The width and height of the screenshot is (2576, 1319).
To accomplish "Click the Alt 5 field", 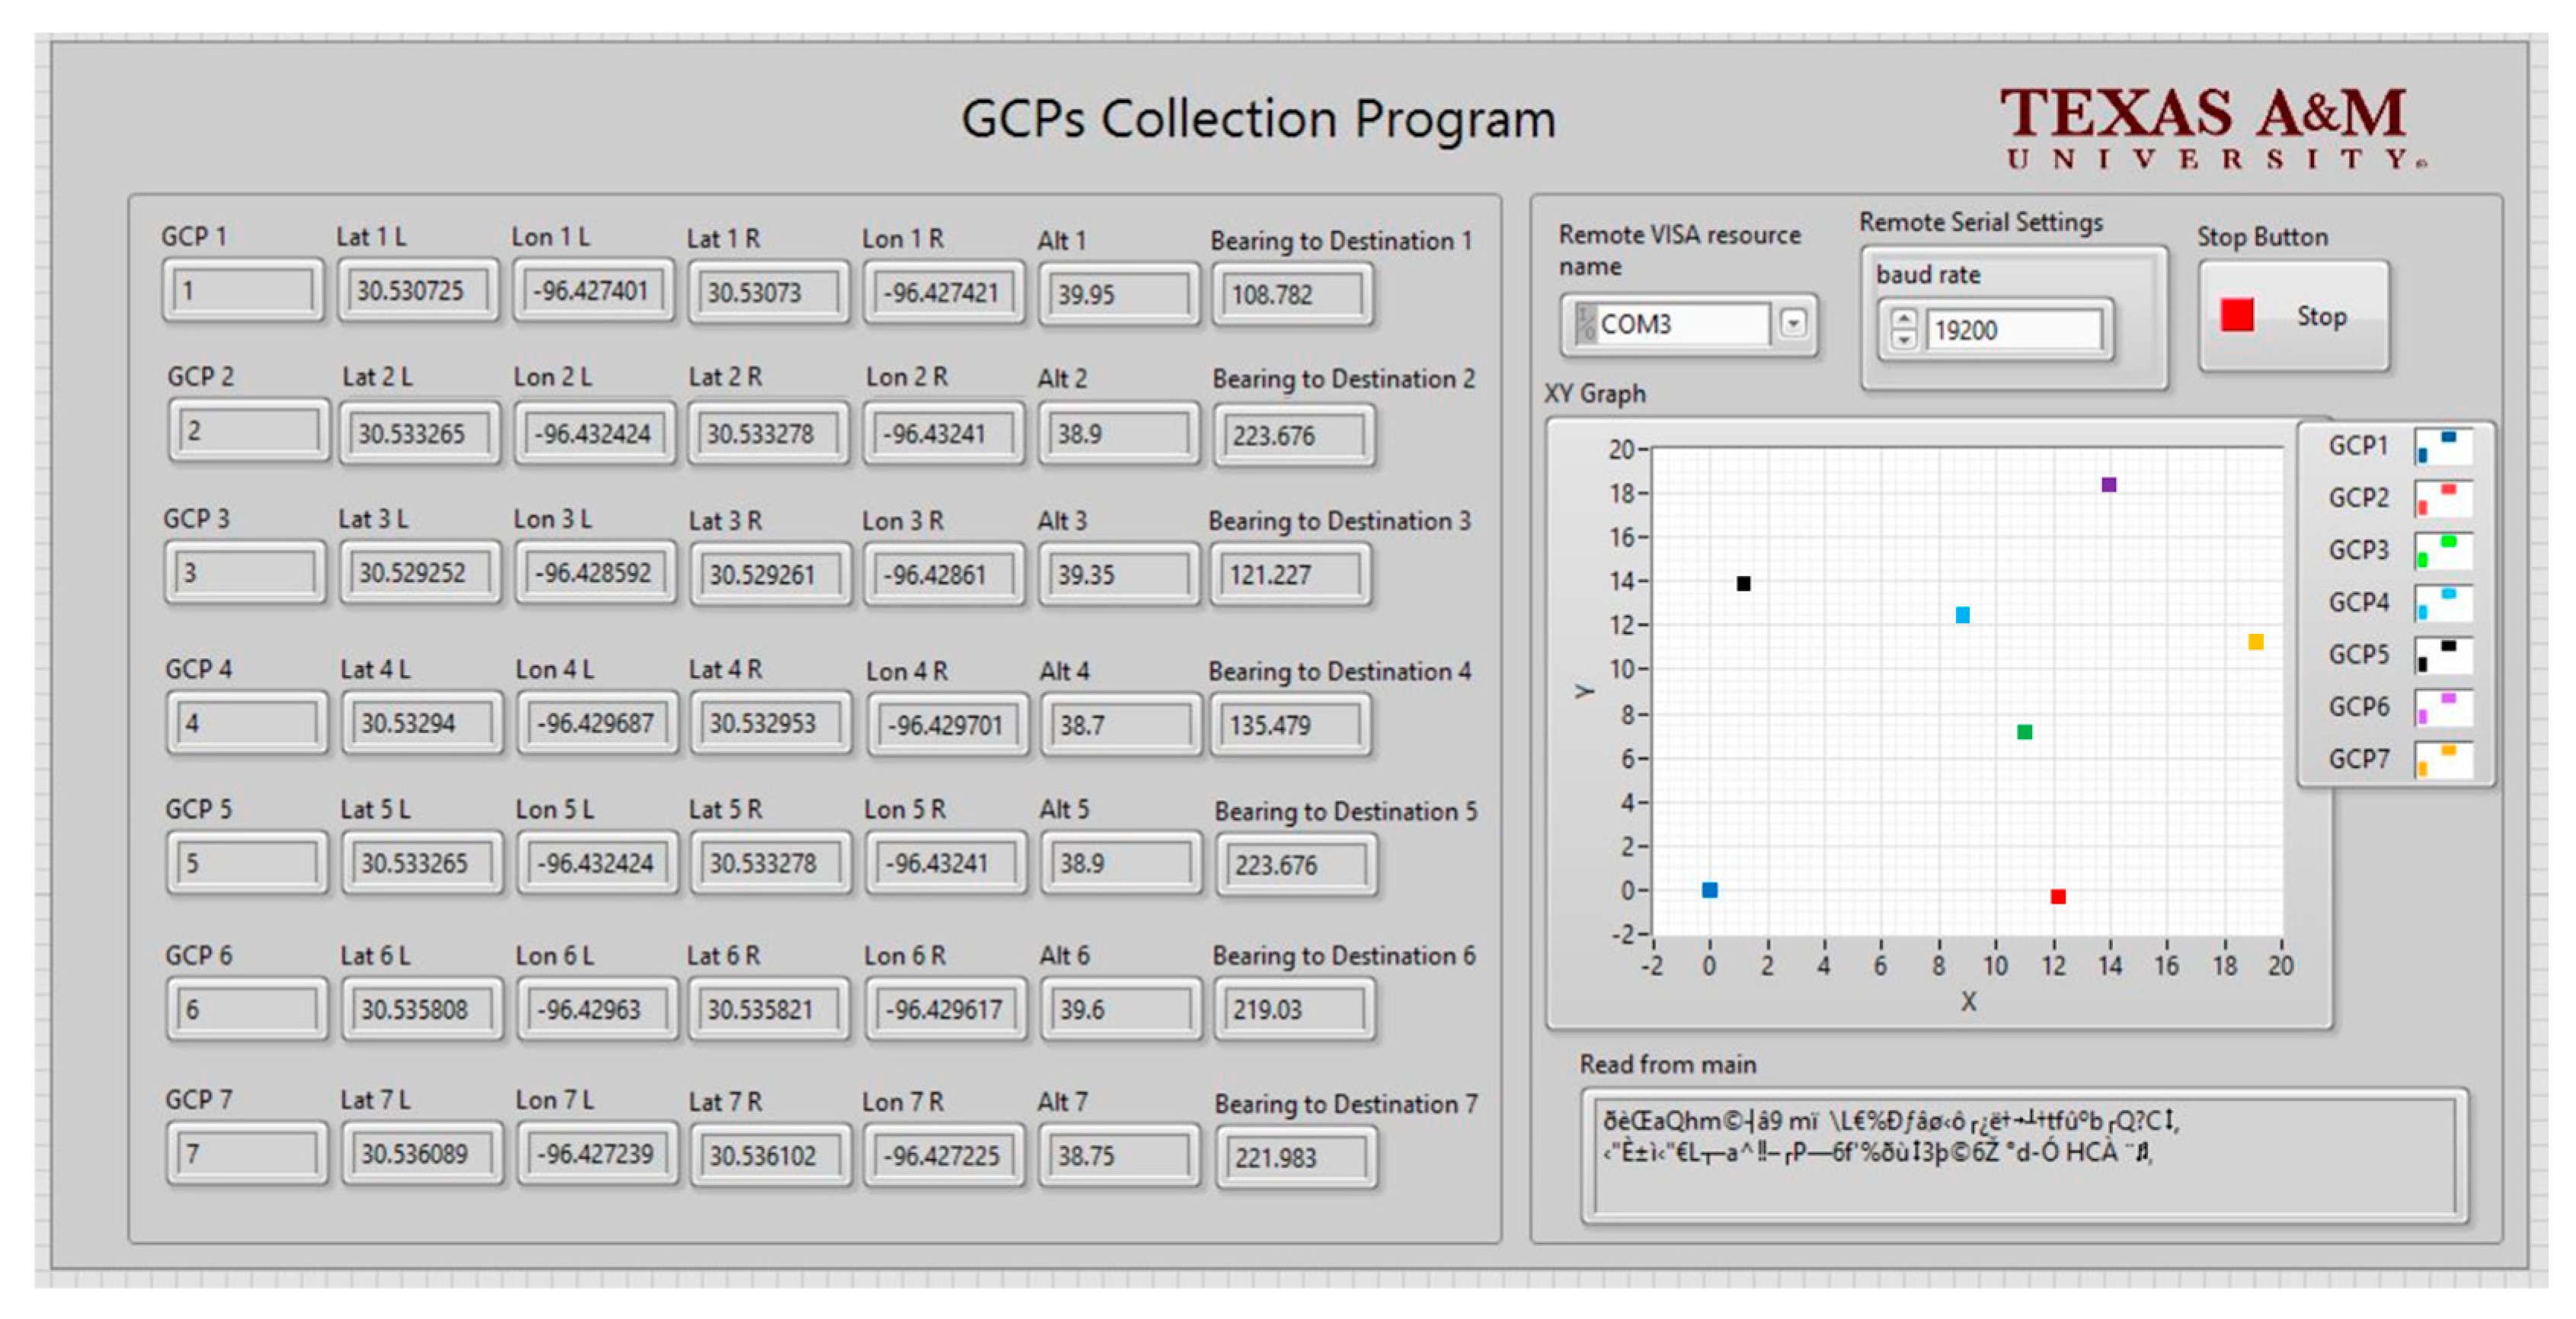I will [x=1121, y=863].
